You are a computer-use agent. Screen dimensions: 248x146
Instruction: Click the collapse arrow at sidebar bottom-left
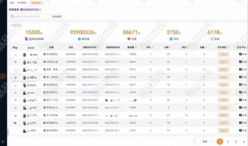click(x=3, y=142)
